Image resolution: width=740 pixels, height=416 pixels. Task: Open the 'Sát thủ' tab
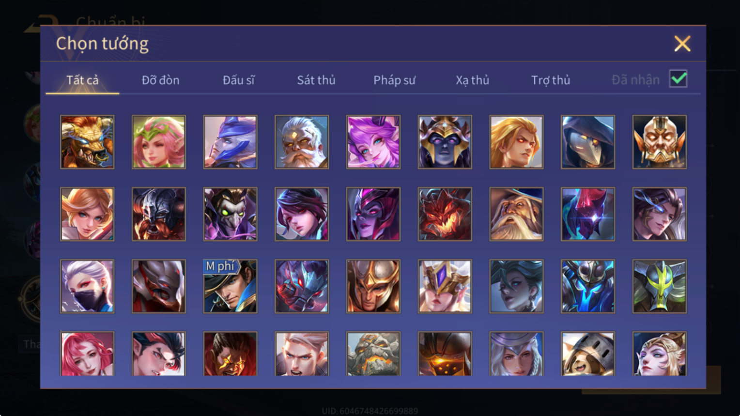316,80
